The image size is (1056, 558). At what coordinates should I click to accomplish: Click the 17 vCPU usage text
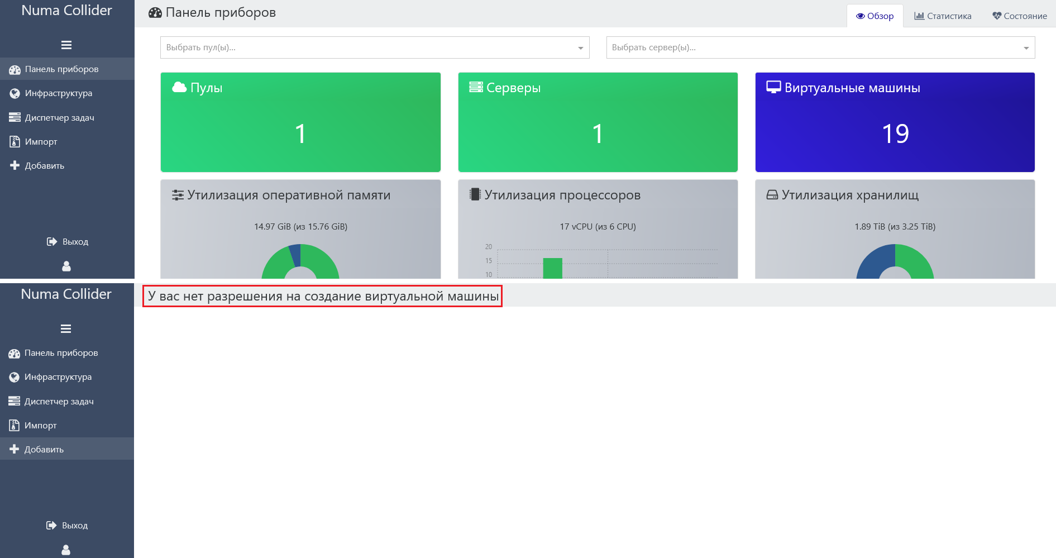[x=598, y=226]
